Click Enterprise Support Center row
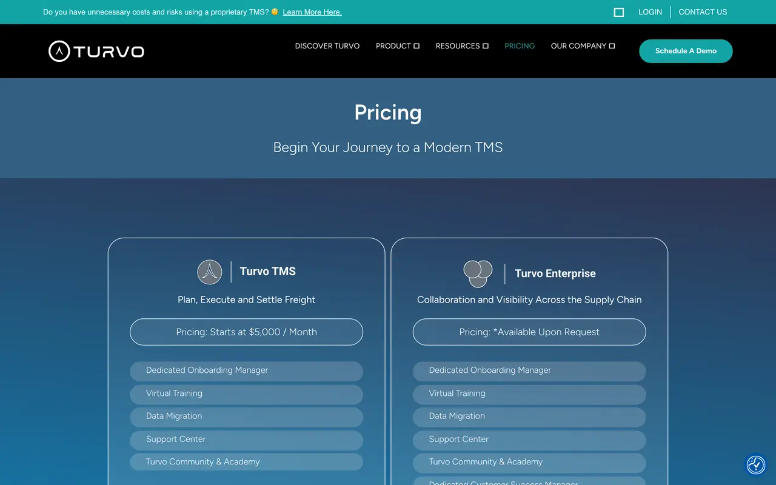The image size is (776, 485). [x=529, y=440]
